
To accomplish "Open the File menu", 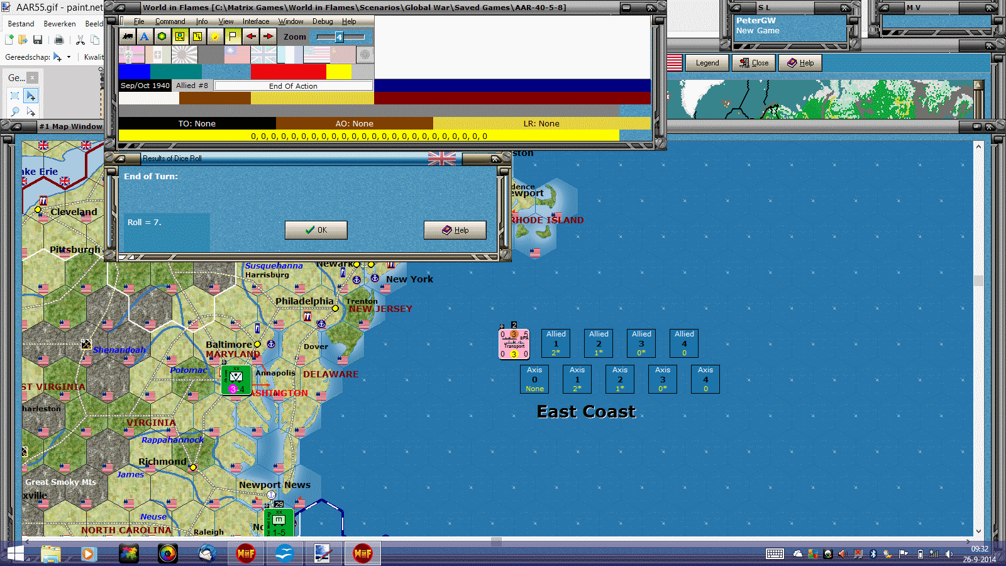I will (139, 21).
